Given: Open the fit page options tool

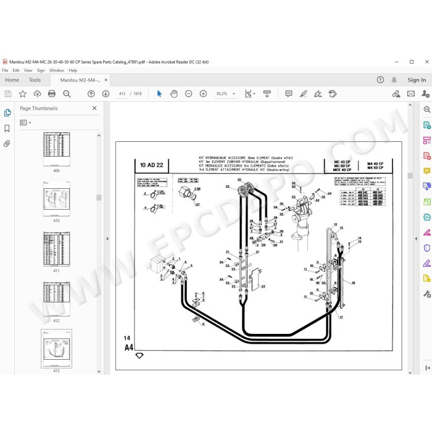Looking at the screenshot, I should click(249, 94).
